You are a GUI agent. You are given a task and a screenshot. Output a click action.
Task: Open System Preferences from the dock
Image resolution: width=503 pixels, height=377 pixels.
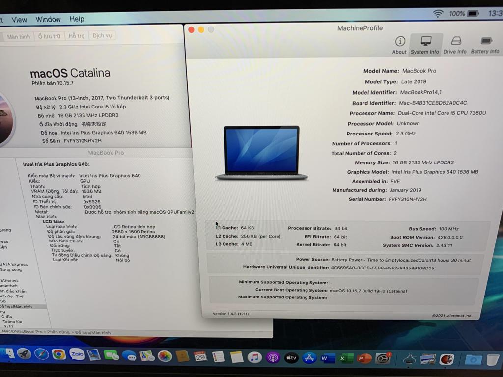(383, 359)
